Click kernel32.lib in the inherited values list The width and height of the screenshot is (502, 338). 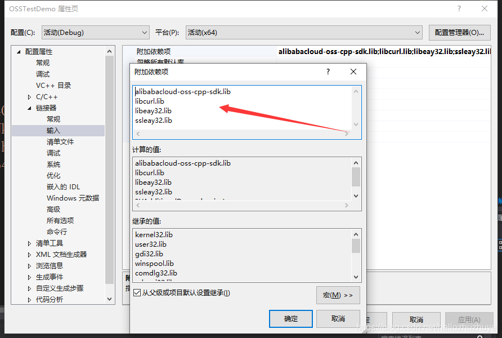tap(154, 235)
